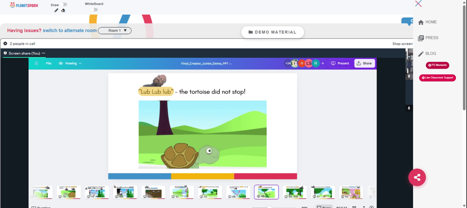
Task: Open the Screen share more options dots
Action: coord(43,53)
